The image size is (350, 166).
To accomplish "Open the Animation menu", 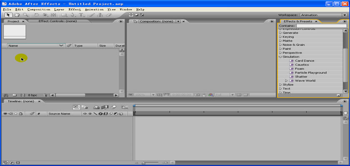I will click(94, 9).
